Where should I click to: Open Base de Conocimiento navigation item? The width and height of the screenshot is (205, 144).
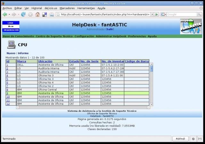(18, 36)
